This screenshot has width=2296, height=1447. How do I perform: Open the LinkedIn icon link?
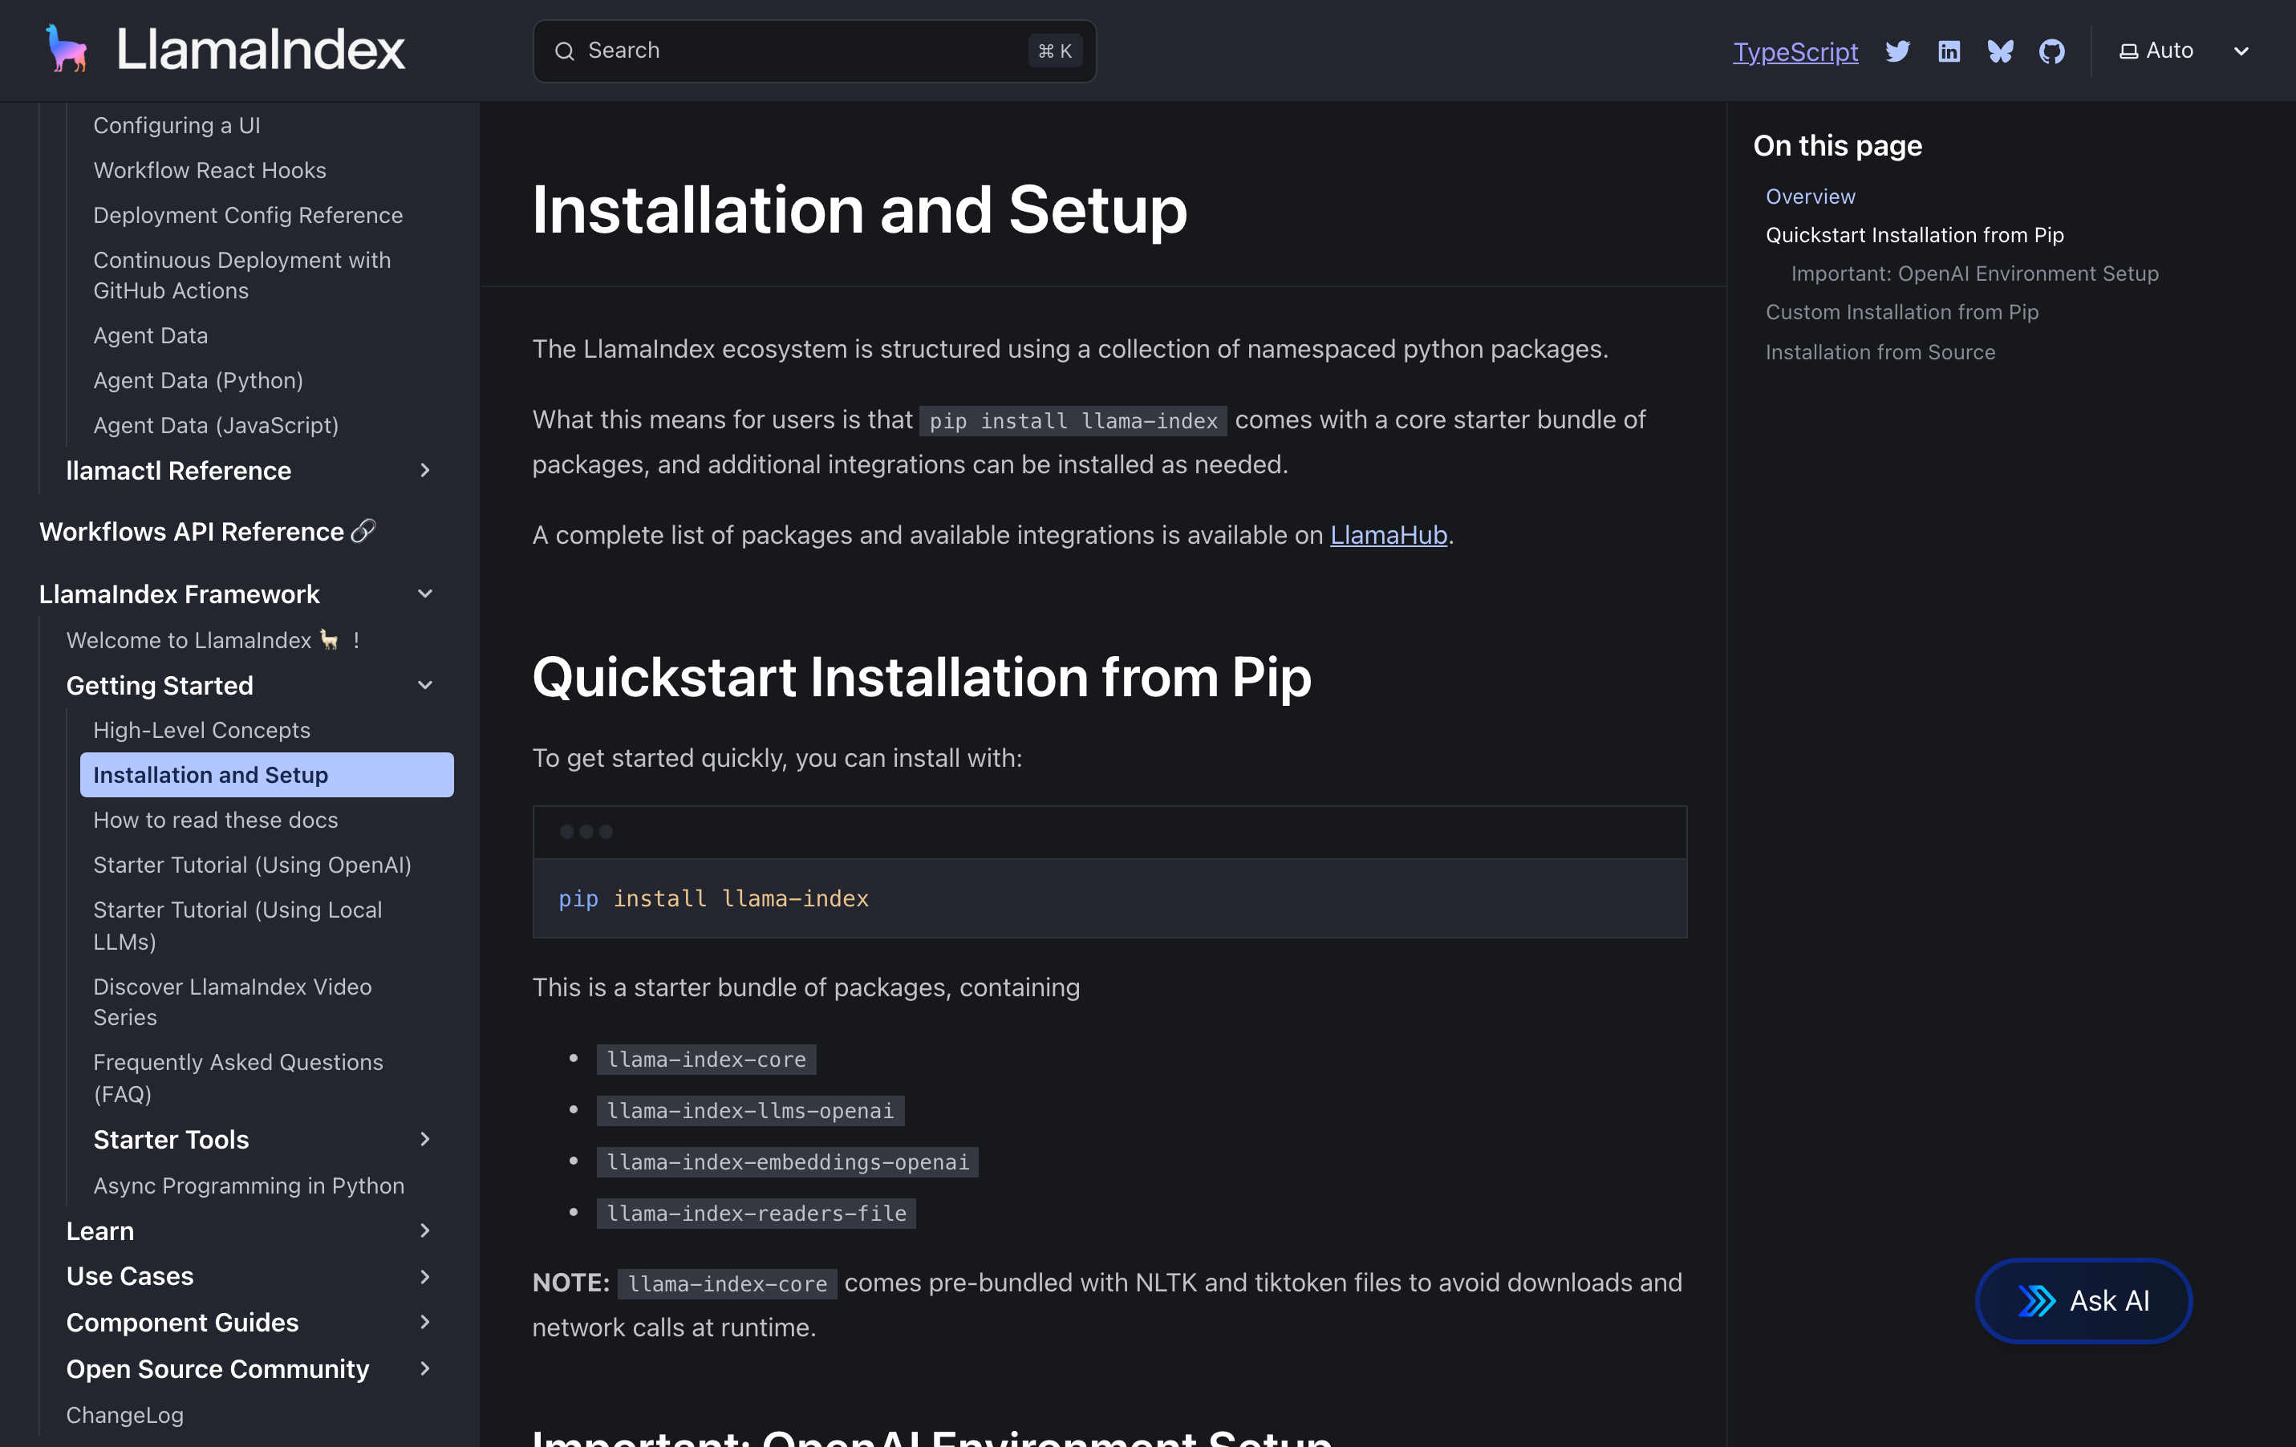click(1949, 51)
